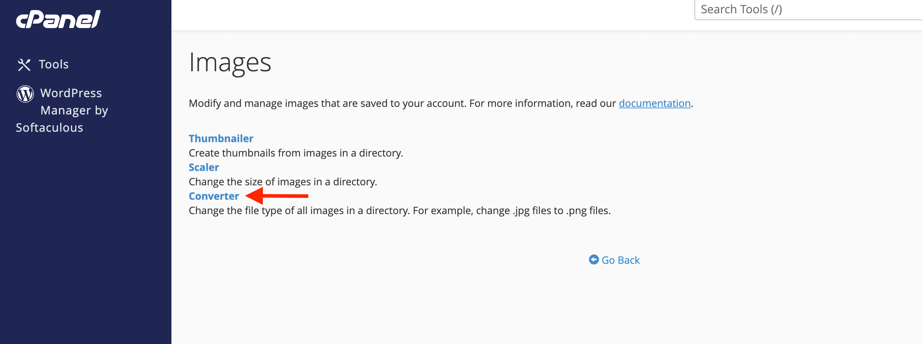
Task: Click the red arrow pointing at Converter
Action: pyautogui.click(x=277, y=196)
